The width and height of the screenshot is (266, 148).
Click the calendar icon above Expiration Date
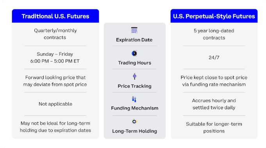coord(134,30)
